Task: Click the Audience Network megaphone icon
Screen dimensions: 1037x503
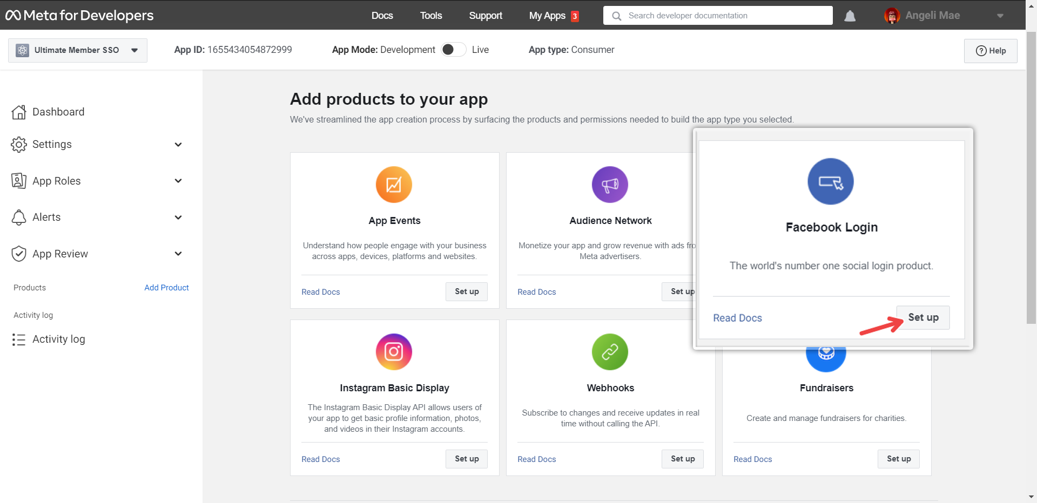Action: (x=610, y=184)
